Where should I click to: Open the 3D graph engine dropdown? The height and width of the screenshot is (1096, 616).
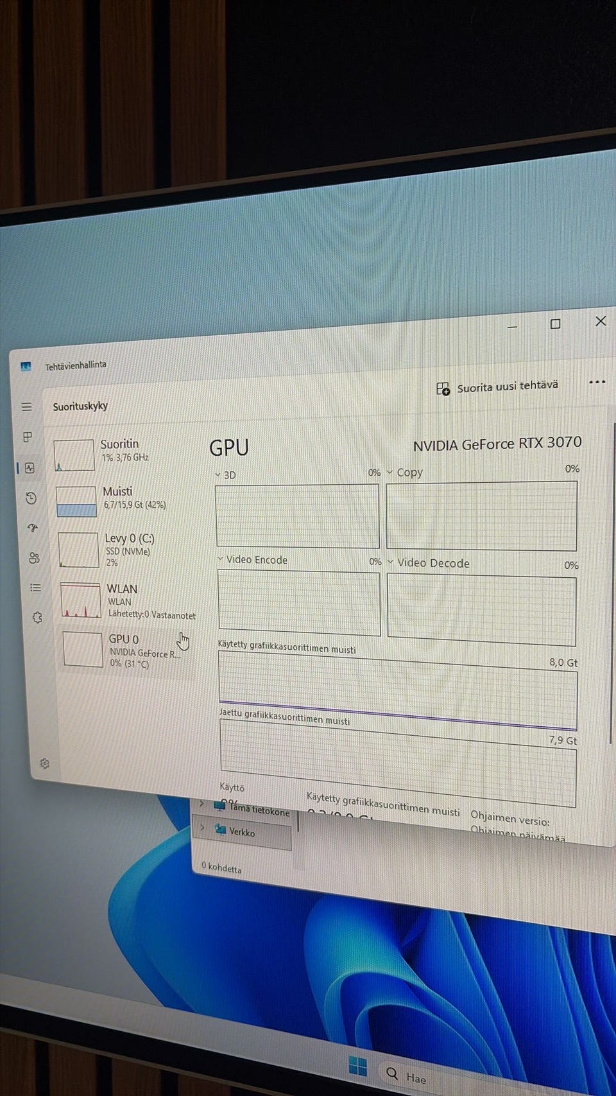point(218,475)
